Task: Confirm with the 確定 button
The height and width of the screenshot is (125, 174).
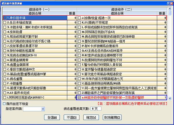Action: click(90, 117)
